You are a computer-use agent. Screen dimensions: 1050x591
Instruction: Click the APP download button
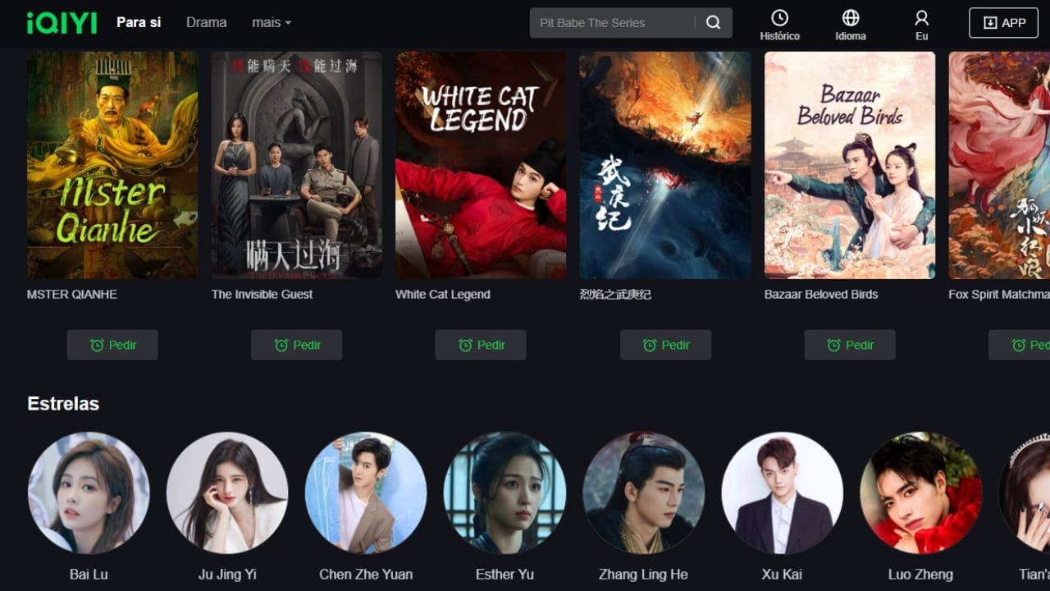(1003, 23)
